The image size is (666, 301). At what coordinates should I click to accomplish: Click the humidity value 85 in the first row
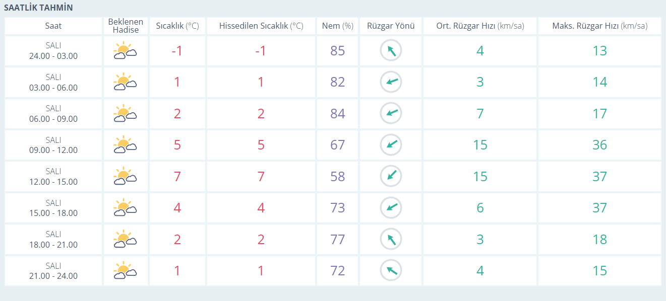point(337,51)
